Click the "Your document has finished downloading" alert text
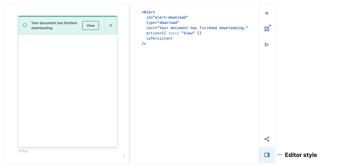This screenshot has width=347, height=168. (54, 25)
